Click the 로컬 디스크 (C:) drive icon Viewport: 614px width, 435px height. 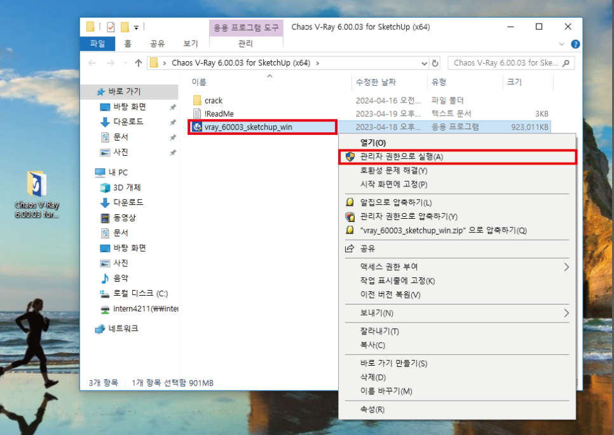pyautogui.click(x=104, y=294)
